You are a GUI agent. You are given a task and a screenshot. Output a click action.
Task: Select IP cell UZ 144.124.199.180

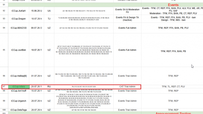(84, 28)
